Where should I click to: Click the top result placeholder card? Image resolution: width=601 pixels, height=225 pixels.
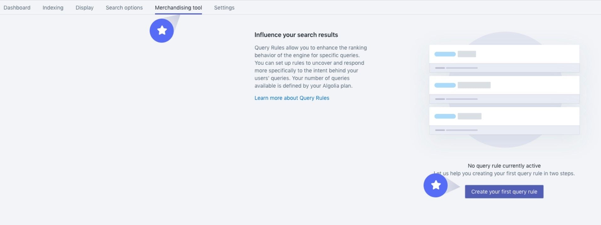tap(504, 54)
